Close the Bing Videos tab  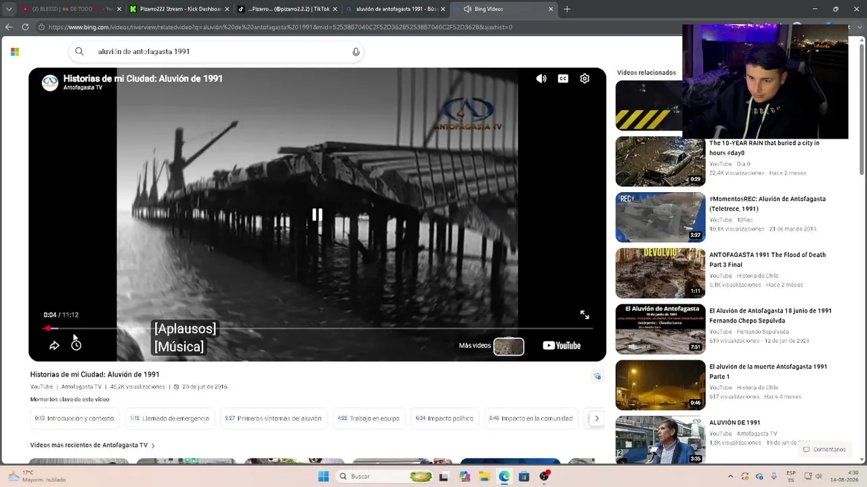pyautogui.click(x=551, y=9)
